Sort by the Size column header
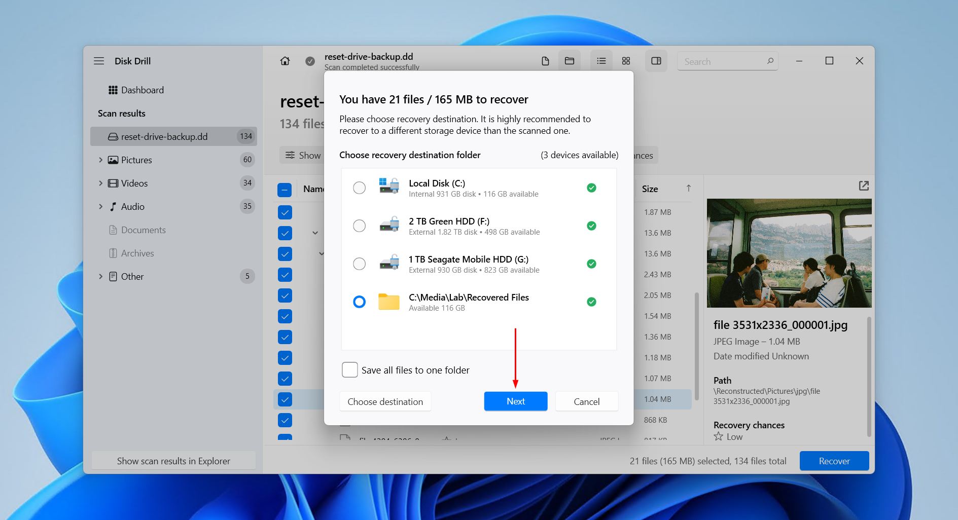 pos(650,189)
